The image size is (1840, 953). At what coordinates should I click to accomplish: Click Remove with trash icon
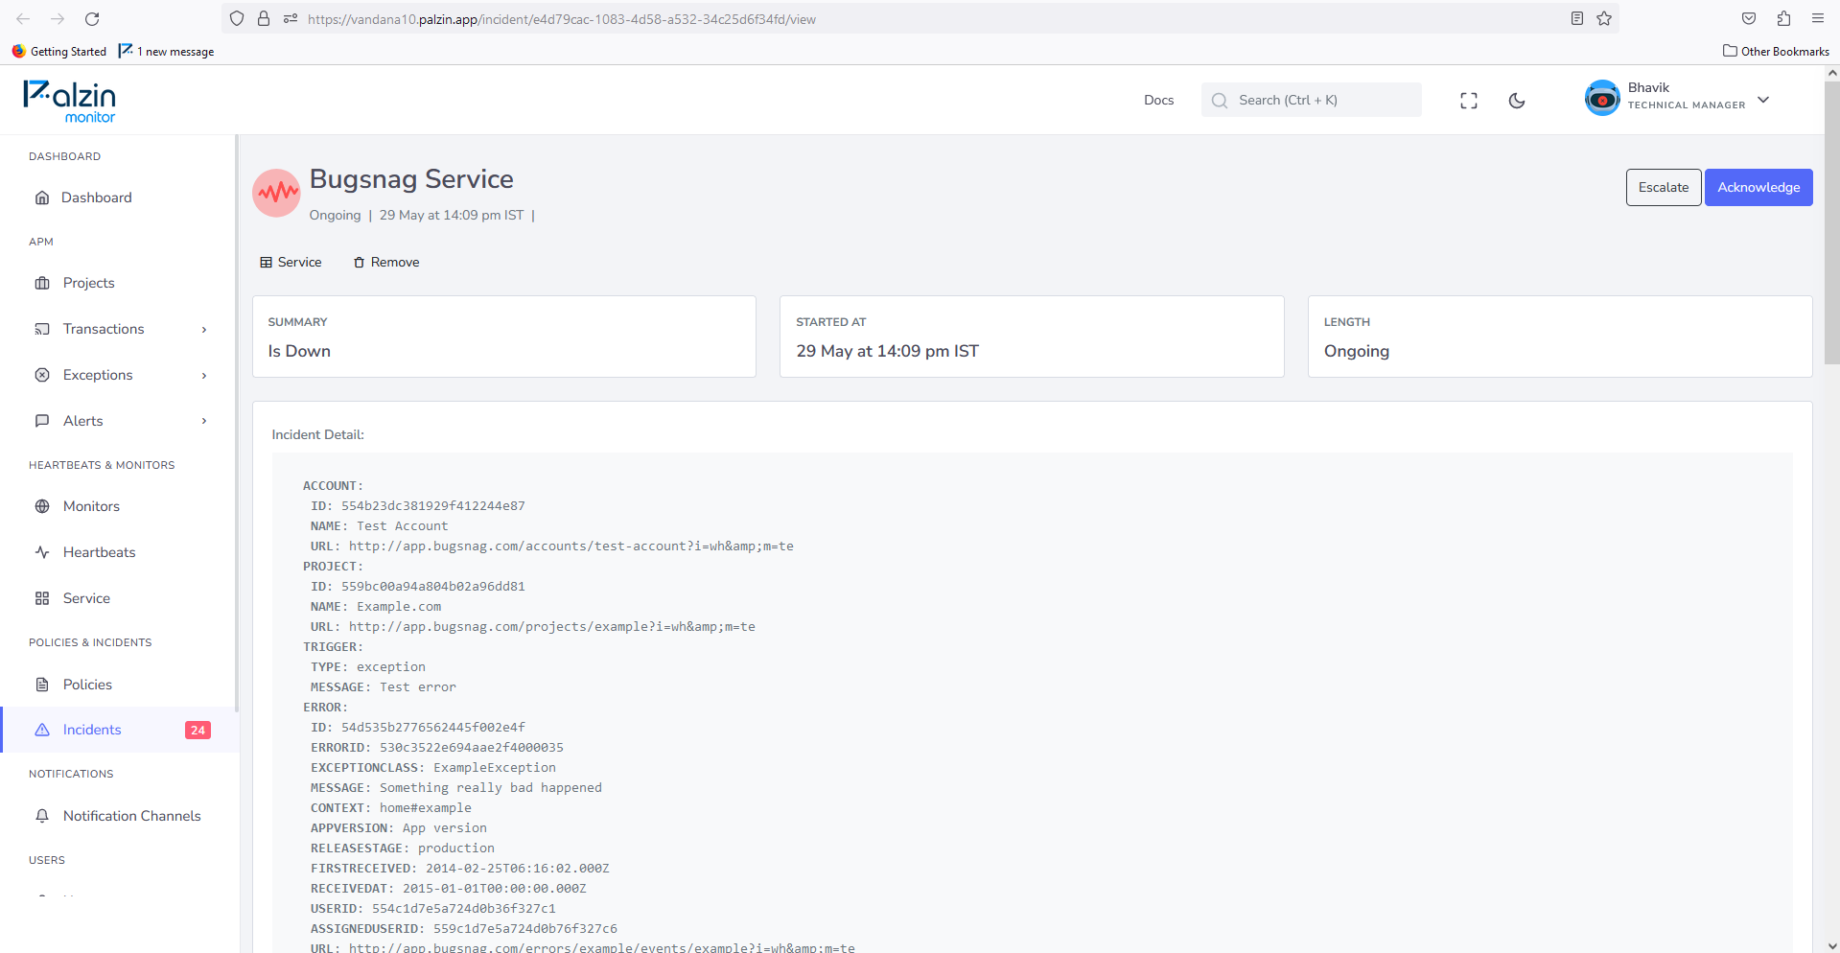[x=386, y=262]
